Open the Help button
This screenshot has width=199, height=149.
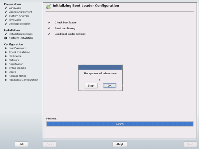(21, 144)
